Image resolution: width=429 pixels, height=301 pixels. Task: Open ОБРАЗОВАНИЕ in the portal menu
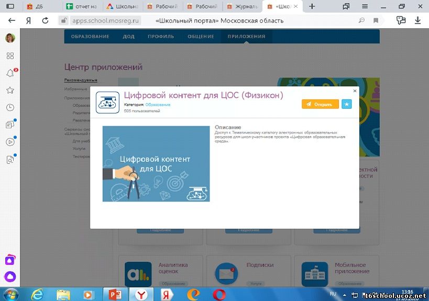coord(90,36)
